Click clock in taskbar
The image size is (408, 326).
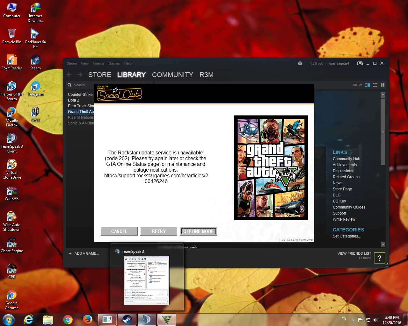tap(392, 320)
